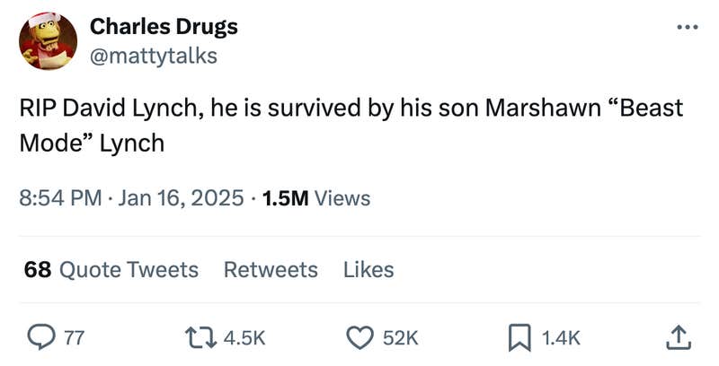Like the tweet with the heart icon
This screenshot has width=719, height=366.
359,337
